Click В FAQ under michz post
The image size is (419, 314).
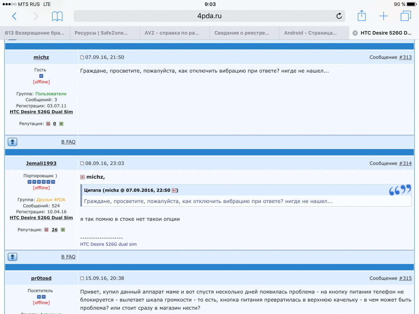click(x=68, y=142)
